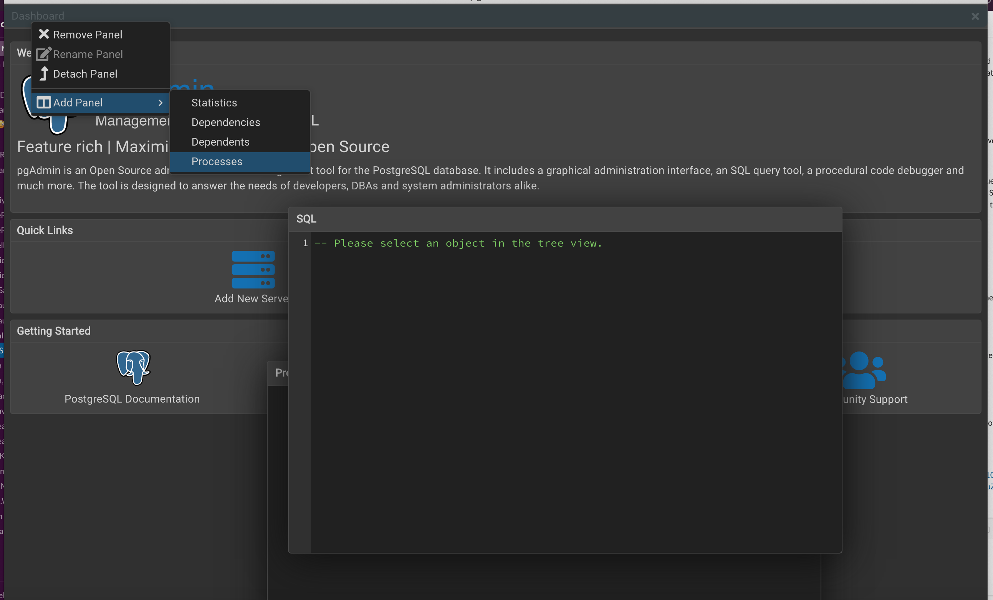Click the Add New Server link text
The height and width of the screenshot is (600, 993).
pos(251,298)
